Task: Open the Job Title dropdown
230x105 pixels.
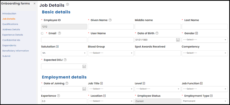Action: [111, 89]
